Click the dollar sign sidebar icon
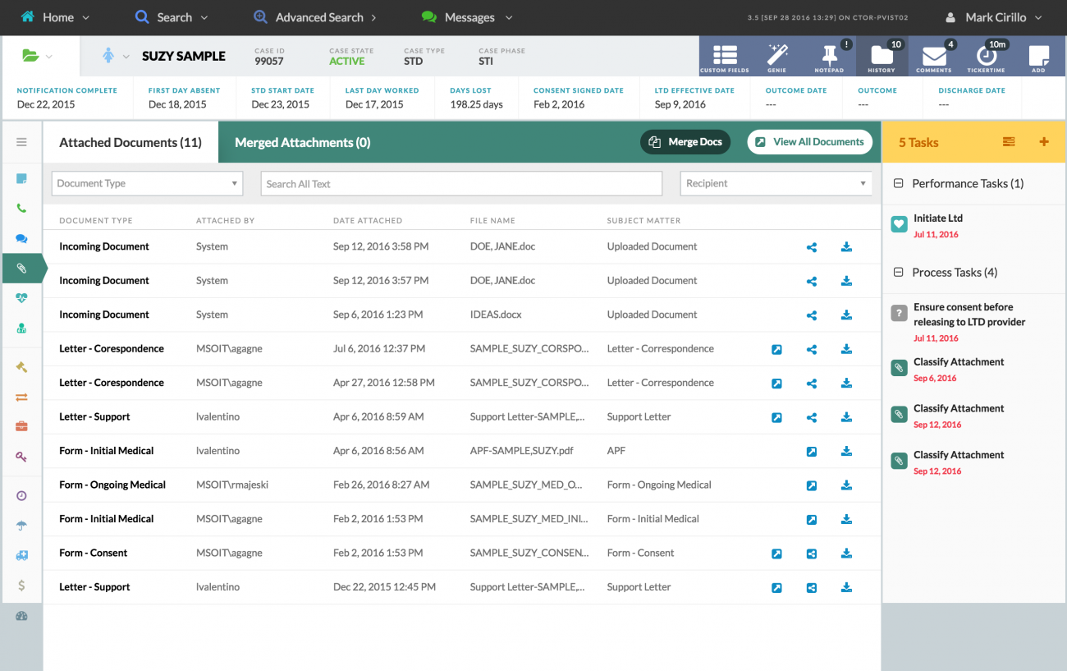 [x=22, y=586]
